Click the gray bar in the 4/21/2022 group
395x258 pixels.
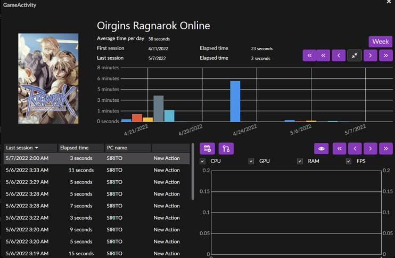159,108
